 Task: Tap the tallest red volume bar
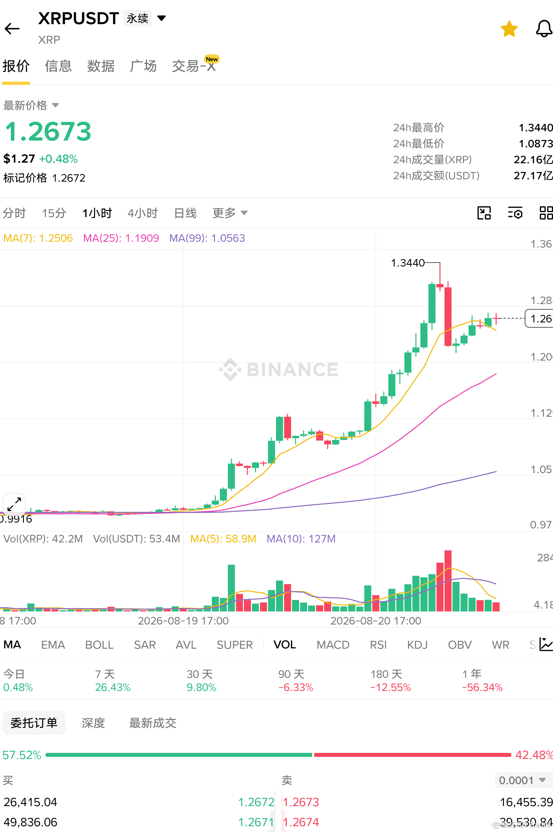[448, 581]
